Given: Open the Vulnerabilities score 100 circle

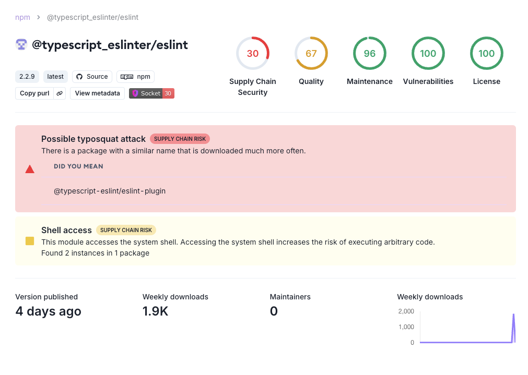Looking at the screenshot, I should 428,54.
